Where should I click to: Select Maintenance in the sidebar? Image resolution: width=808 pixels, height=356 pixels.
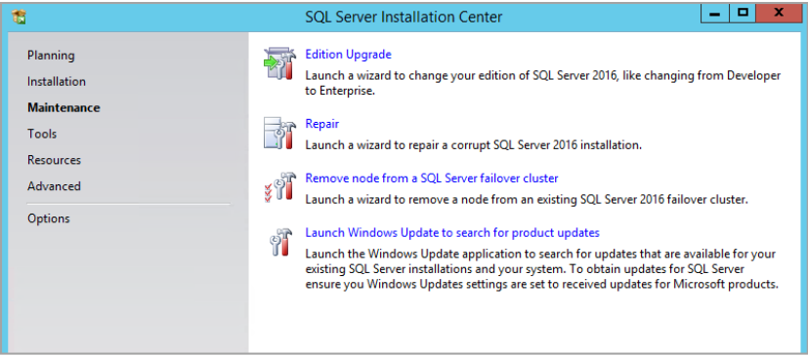[x=64, y=107]
